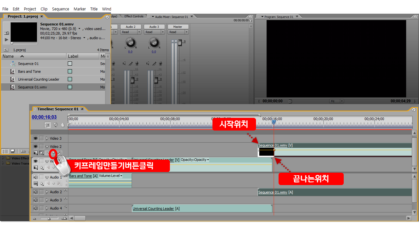Open the Project menu

[30, 9]
